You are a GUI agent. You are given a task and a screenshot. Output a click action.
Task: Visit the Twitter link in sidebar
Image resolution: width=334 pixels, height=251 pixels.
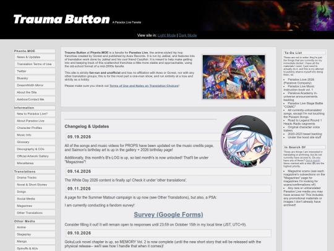coord(35,71)
